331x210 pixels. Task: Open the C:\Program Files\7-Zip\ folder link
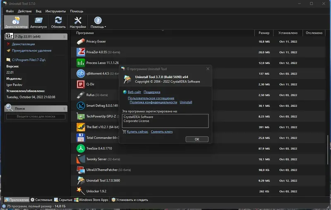coord(29,60)
